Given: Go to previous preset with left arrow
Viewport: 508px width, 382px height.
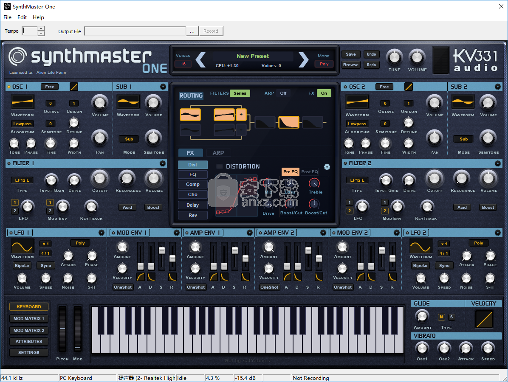Looking at the screenshot, I should coord(201,59).
